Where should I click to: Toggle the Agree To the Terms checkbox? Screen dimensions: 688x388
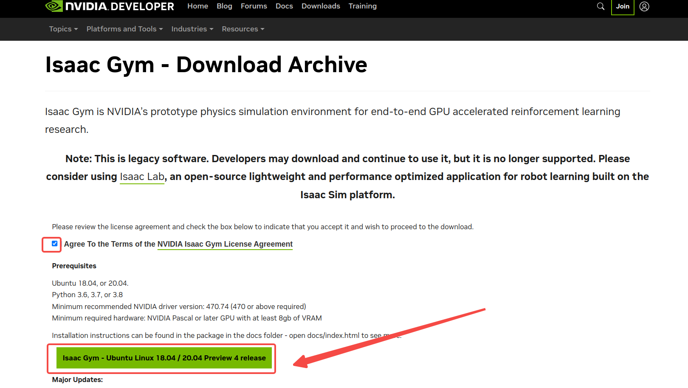[x=55, y=244]
